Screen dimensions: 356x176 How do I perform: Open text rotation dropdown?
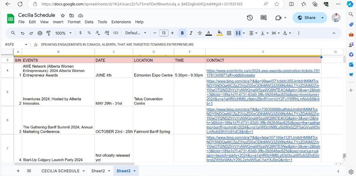[x=287, y=33]
